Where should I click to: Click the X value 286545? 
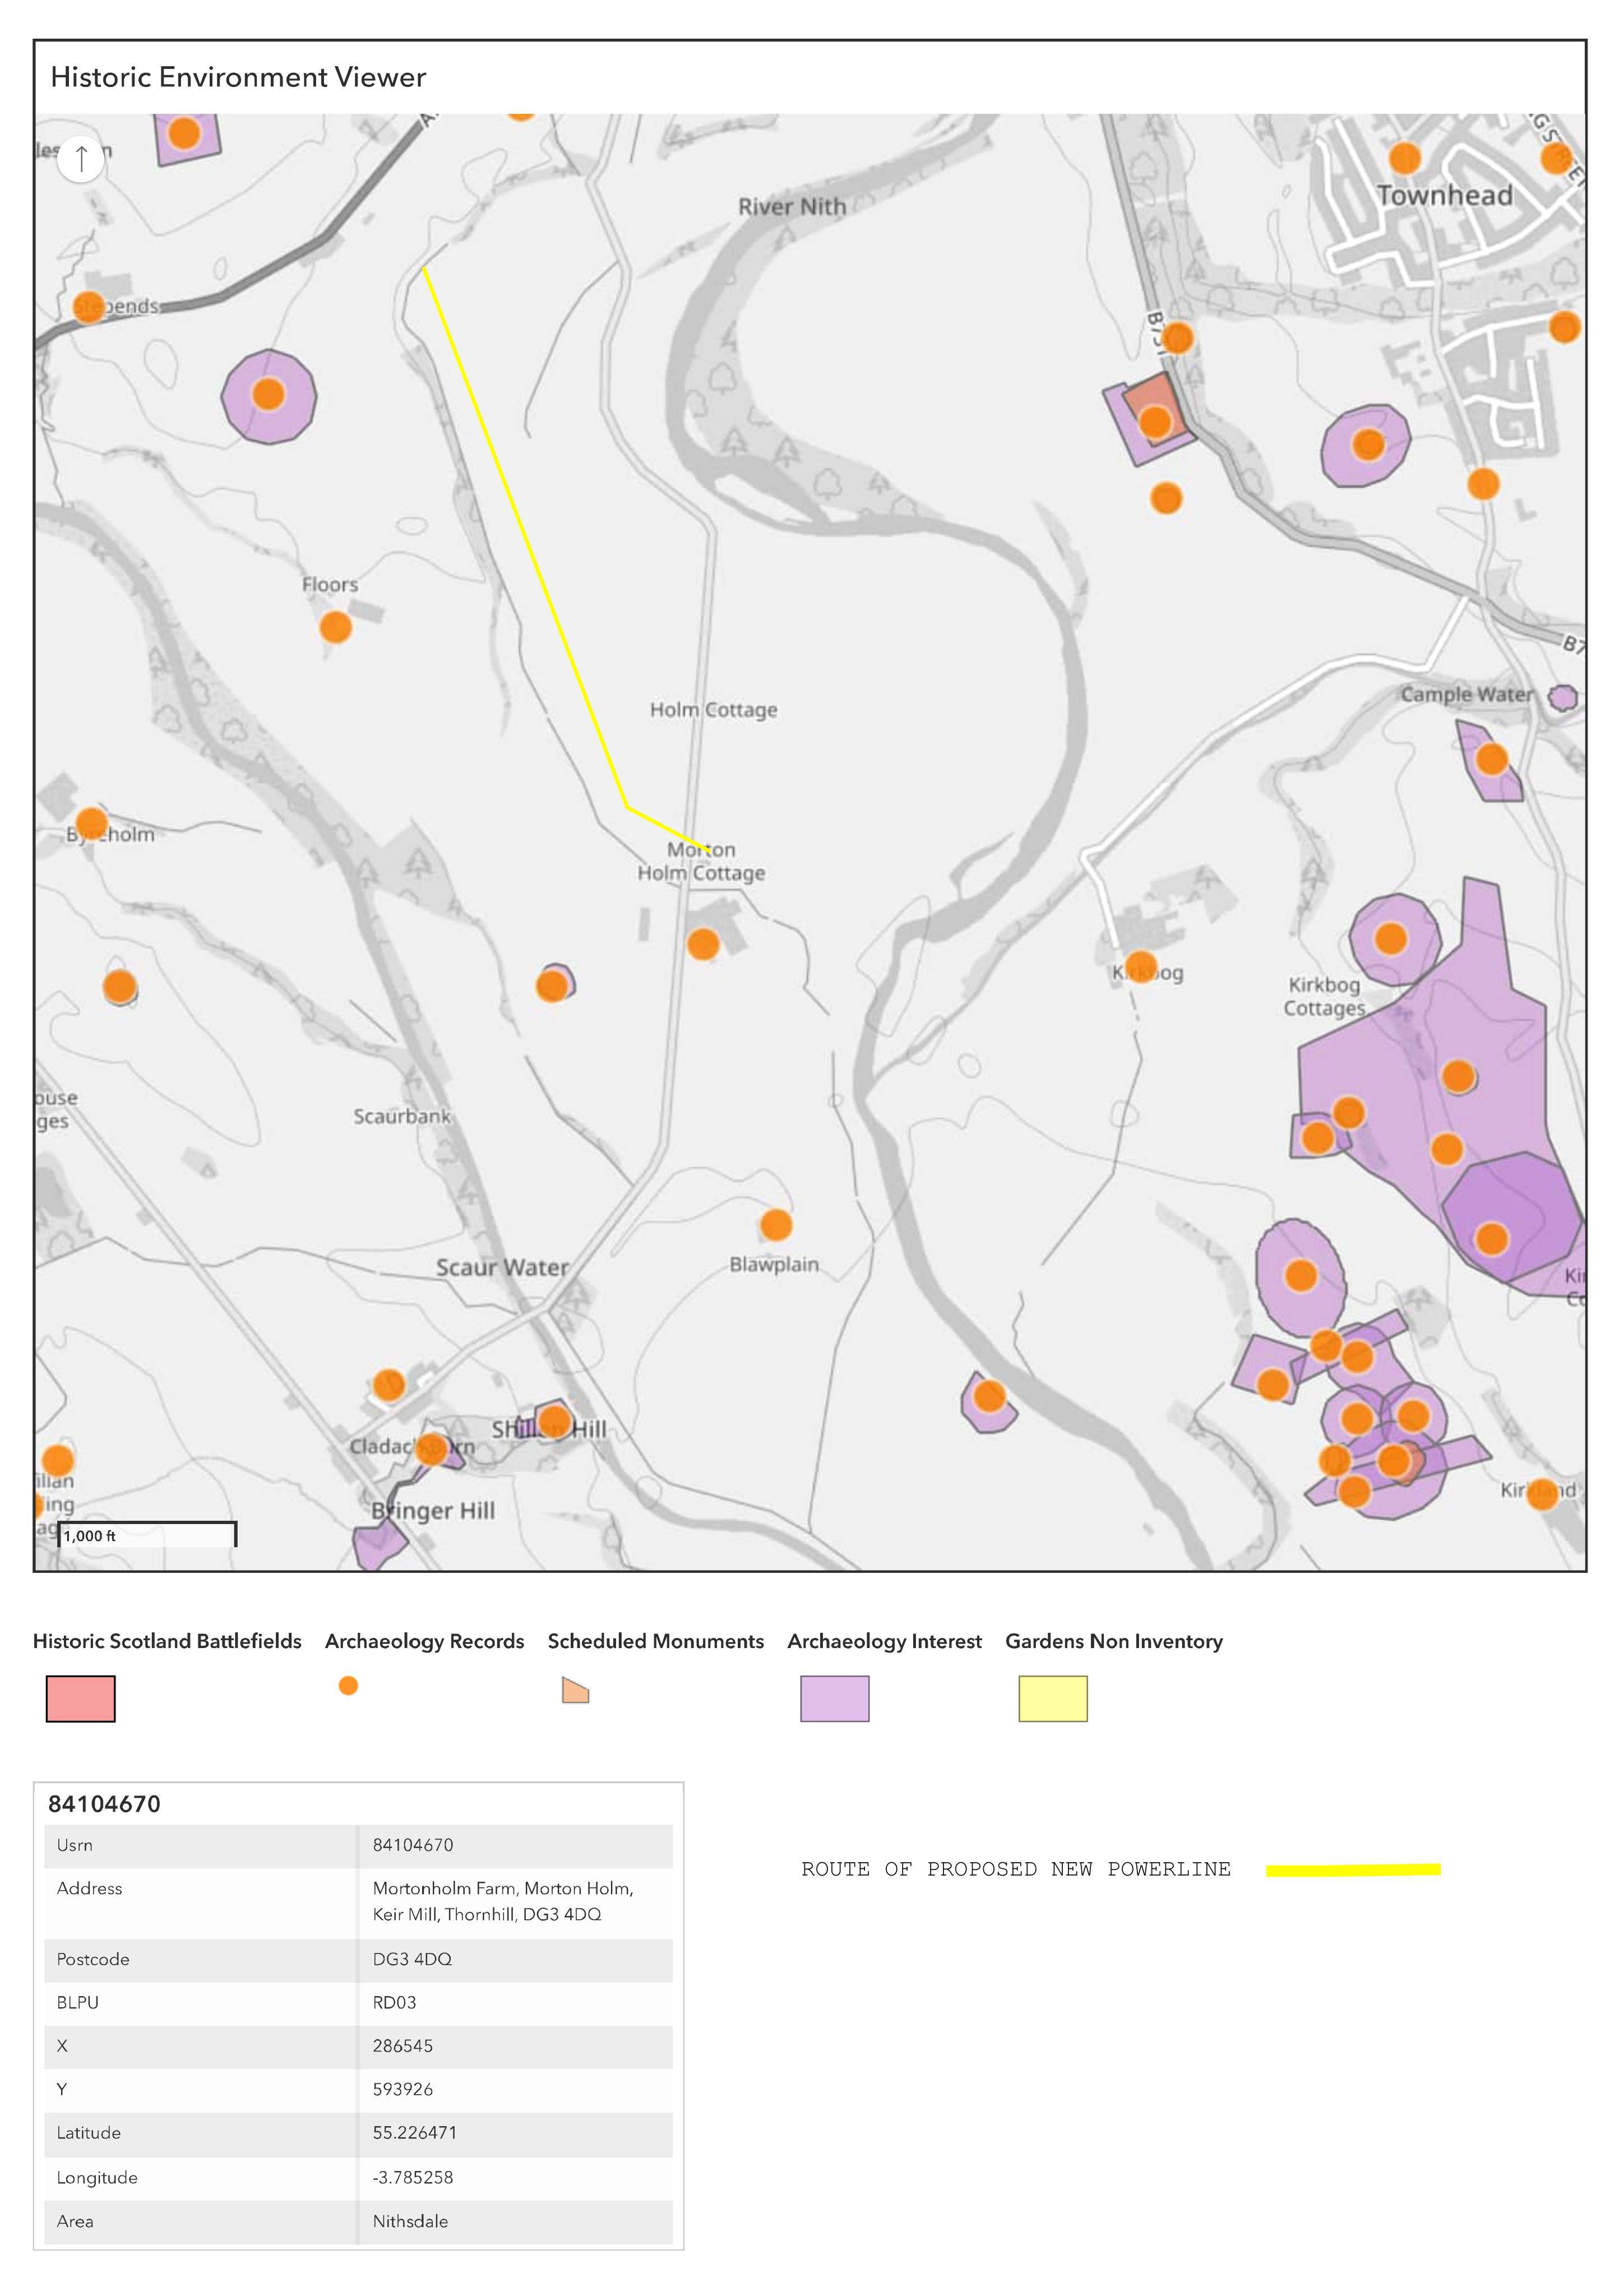coord(403,2046)
